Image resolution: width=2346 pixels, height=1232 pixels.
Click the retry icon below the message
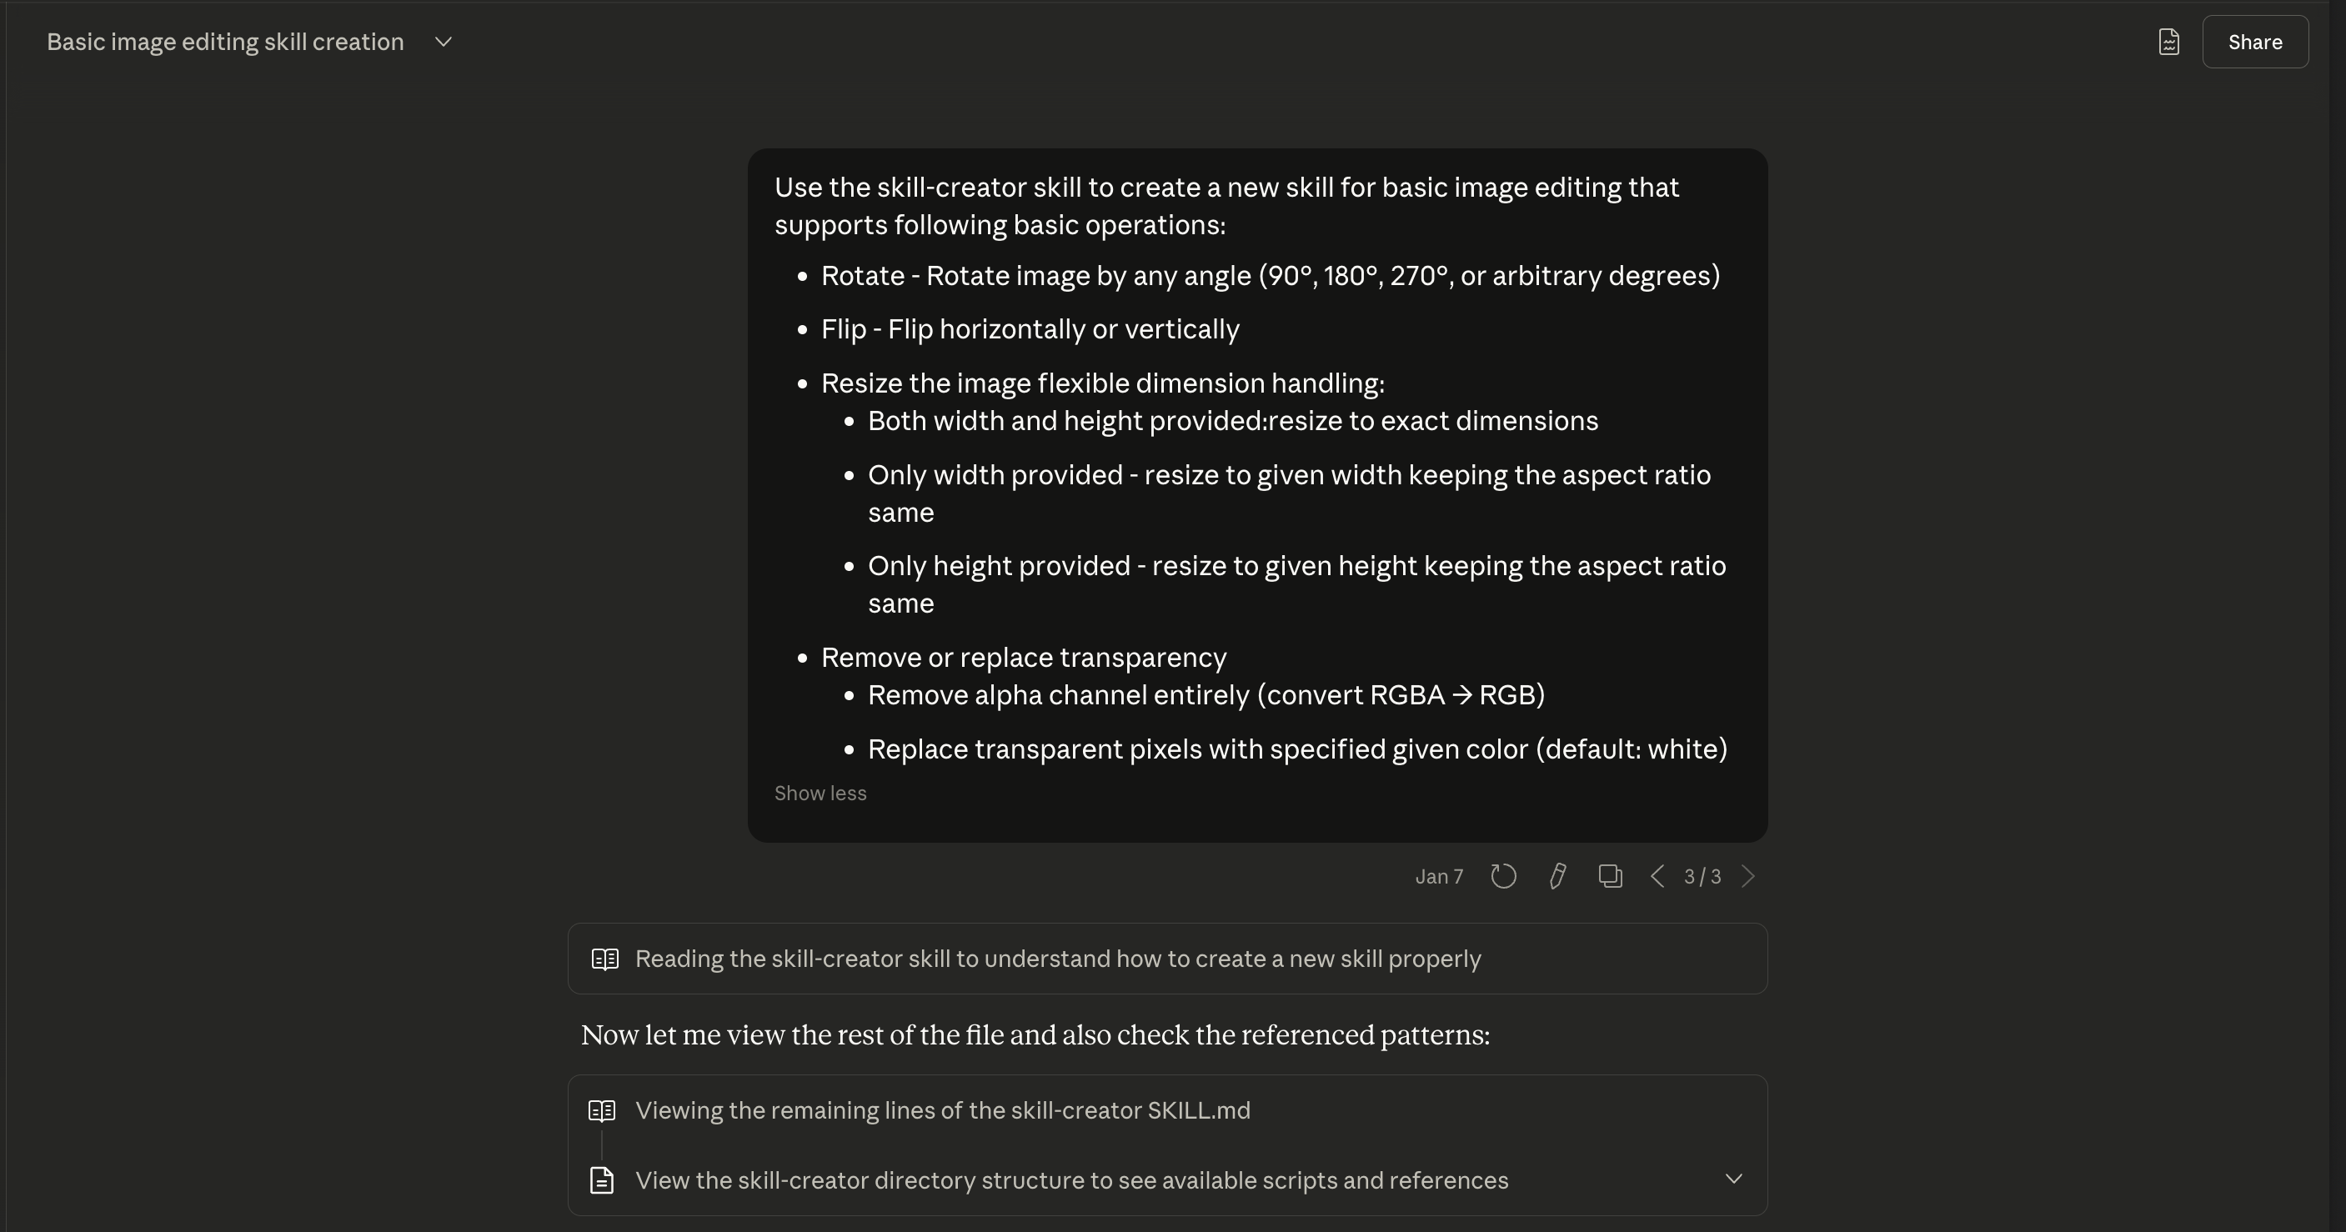(x=1502, y=876)
